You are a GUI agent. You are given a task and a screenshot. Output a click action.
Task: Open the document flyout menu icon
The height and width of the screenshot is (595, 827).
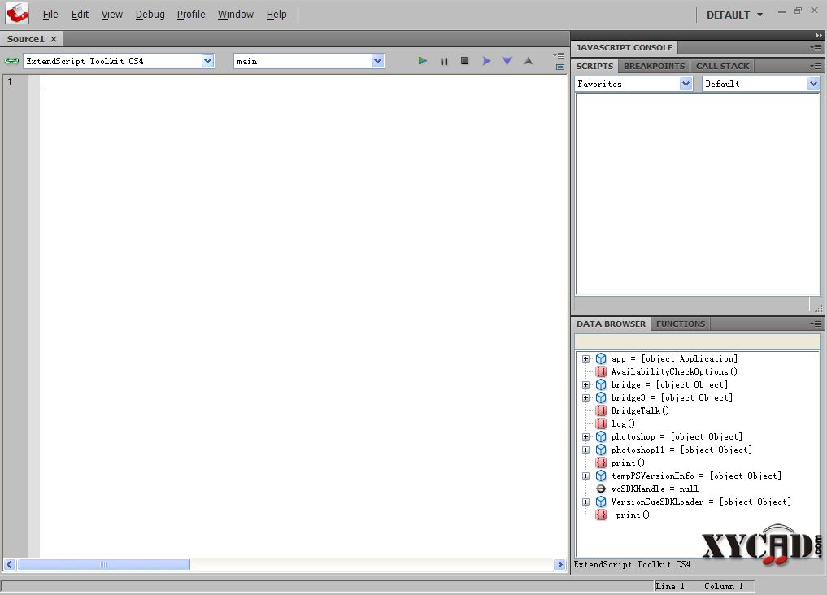pyautogui.click(x=559, y=55)
